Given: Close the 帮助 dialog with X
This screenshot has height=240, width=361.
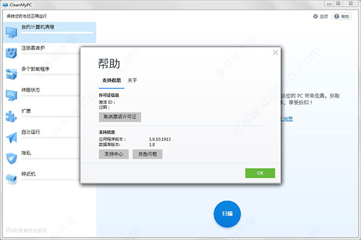Looking at the screenshot, I should click(x=276, y=53).
